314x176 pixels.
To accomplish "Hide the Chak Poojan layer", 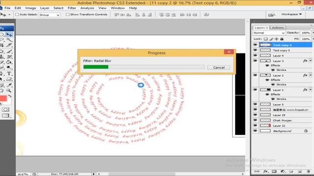I will [x=255, y=120].
